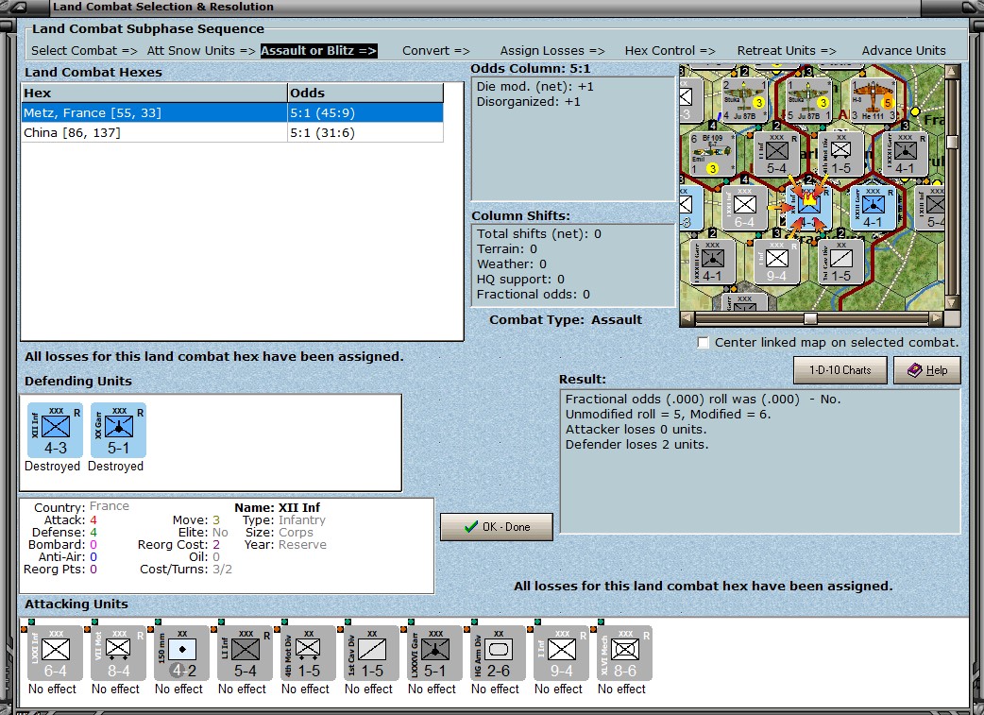The height and width of the screenshot is (715, 984).
Task: Click the map scroll right arrow
Action: pos(937,318)
